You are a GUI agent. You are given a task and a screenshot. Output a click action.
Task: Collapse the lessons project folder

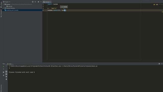click(x=3, y=4)
